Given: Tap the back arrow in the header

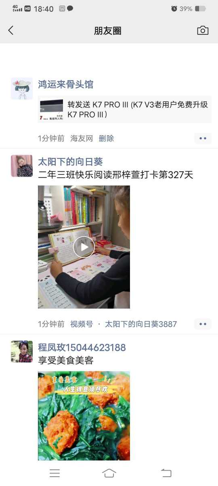Looking at the screenshot, I should (x=11, y=30).
